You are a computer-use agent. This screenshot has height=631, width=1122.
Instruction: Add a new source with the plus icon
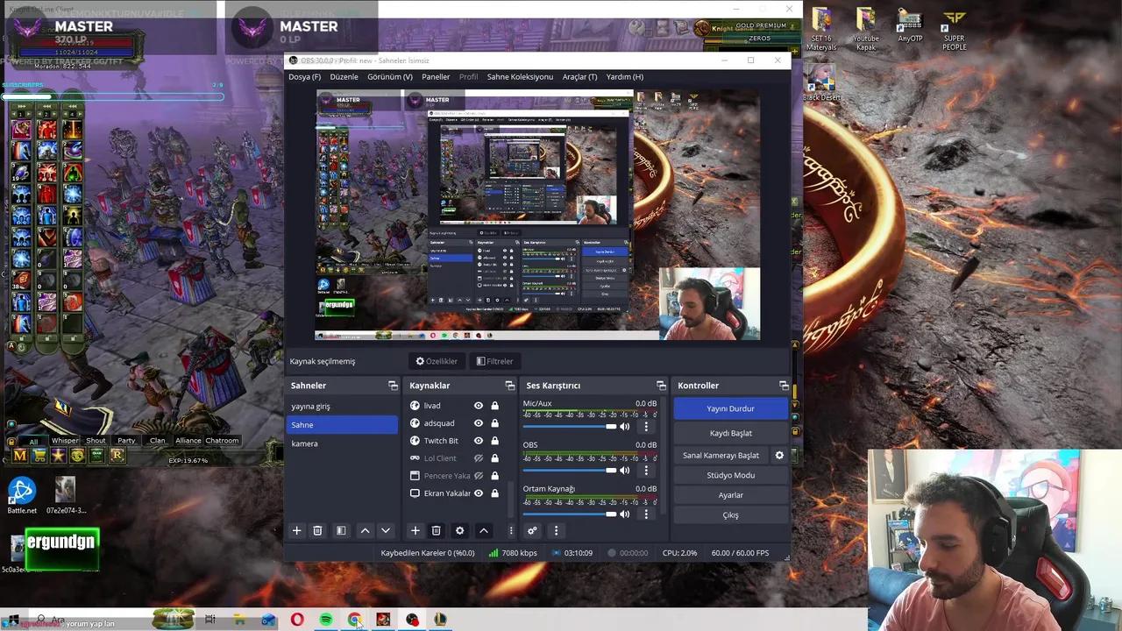pyautogui.click(x=415, y=530)
